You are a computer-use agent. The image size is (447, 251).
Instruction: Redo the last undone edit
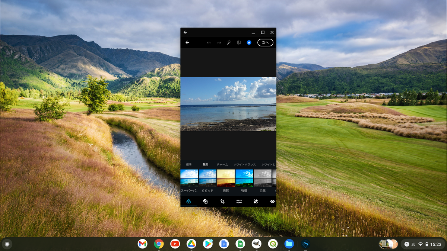219,43
